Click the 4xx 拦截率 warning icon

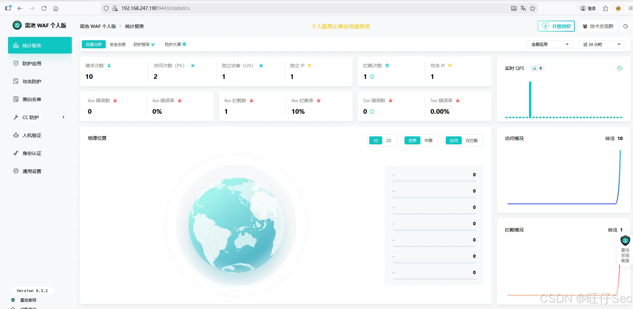pyautogui.click(x=319, y=100)
